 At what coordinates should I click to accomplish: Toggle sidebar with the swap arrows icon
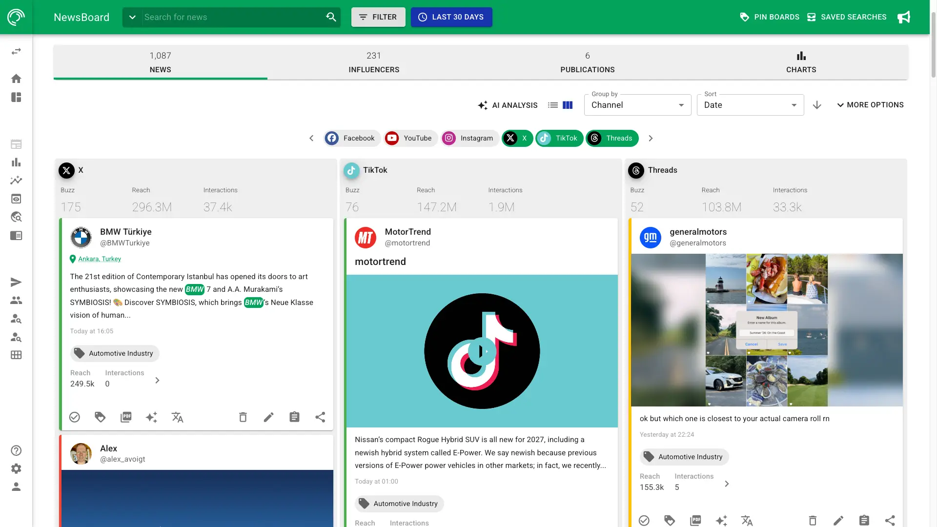16,51
